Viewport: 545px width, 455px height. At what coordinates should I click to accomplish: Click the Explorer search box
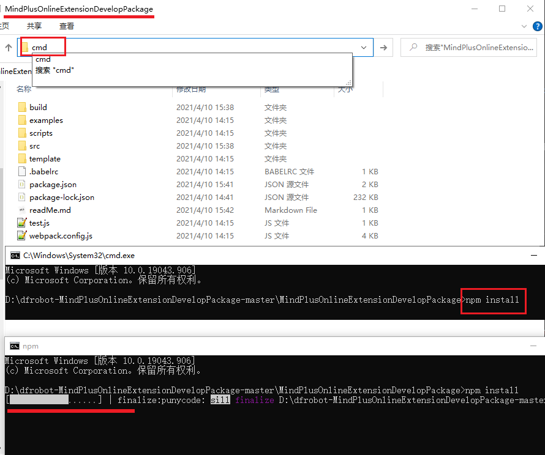point(468,48)
